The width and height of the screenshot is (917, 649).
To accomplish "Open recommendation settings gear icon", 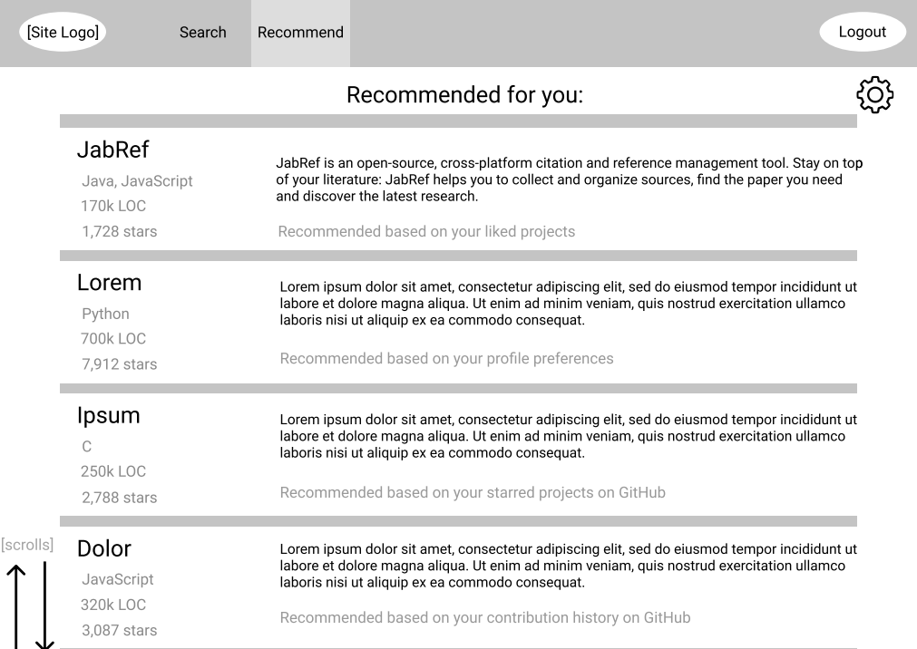I will 875,94.
